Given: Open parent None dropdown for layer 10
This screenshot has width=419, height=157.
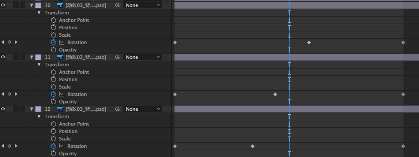Looking at the screenshot, I should pyautogui.click(x=143, y=5).
